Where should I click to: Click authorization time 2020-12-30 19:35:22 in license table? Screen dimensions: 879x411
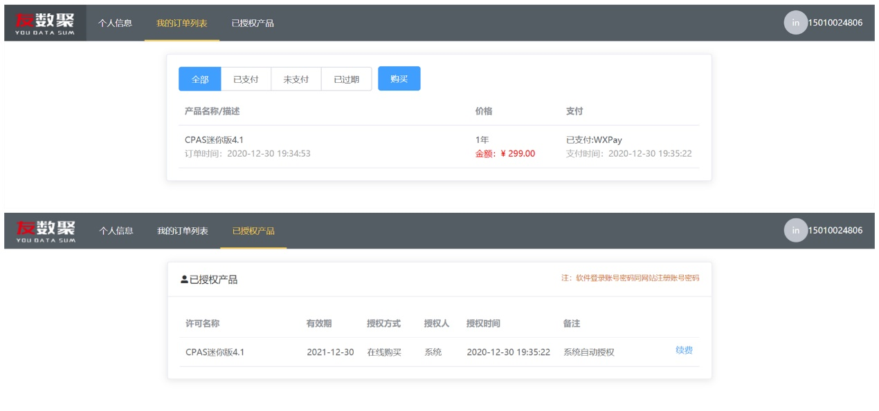pos(509,352)
